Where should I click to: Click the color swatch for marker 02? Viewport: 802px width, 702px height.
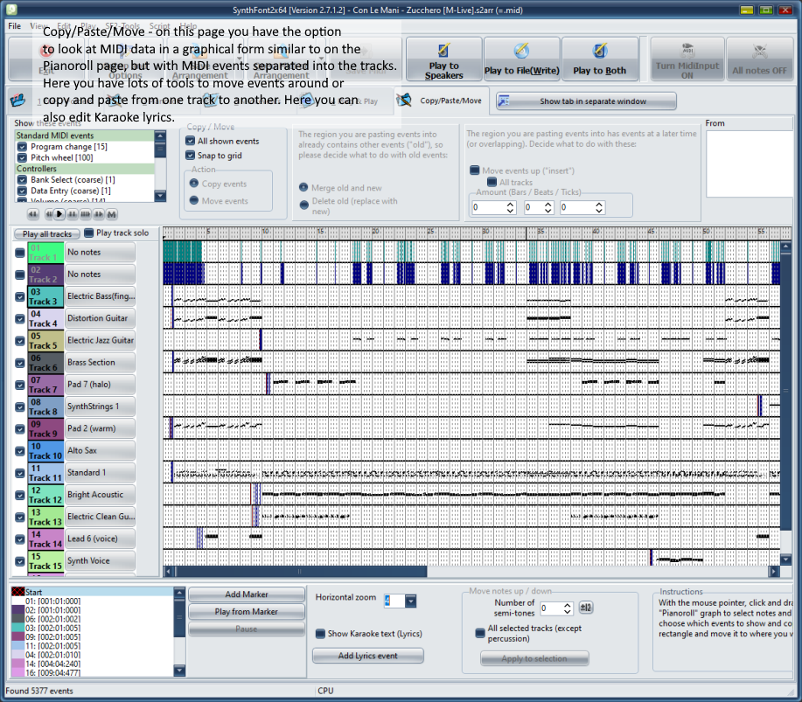pos(17,610)
